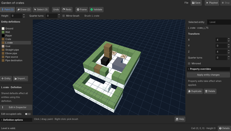Screen dimensions: 231x131
Task: Open the Import dialog
Action: tap(21, 78)
